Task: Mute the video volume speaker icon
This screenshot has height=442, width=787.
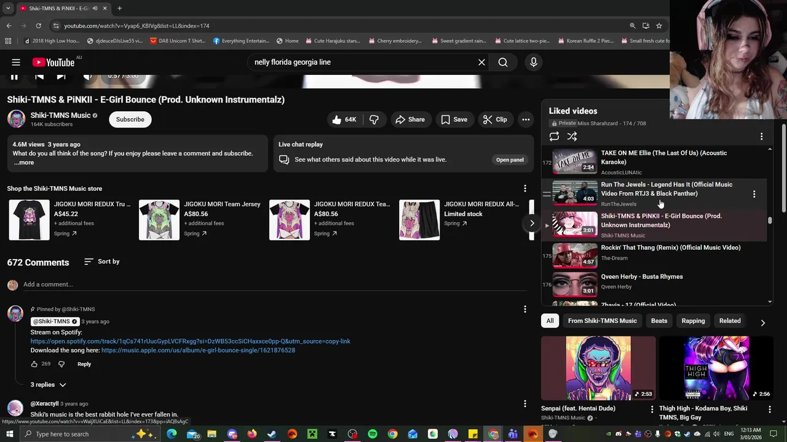Action: (87, 77)
